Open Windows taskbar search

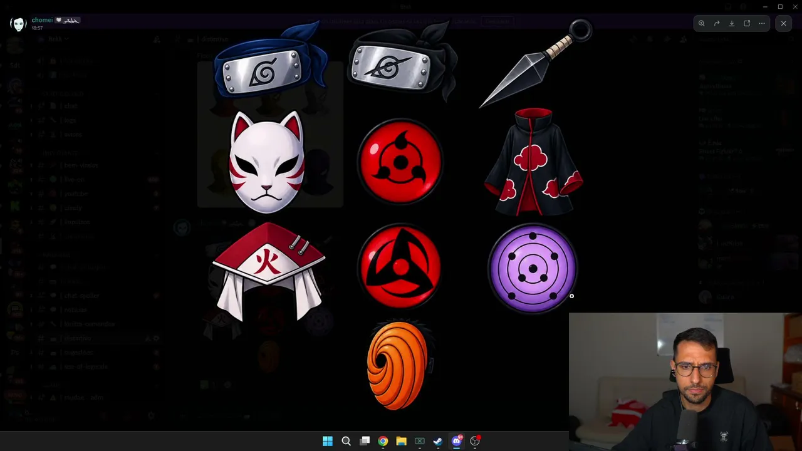(x=346, y=441)
